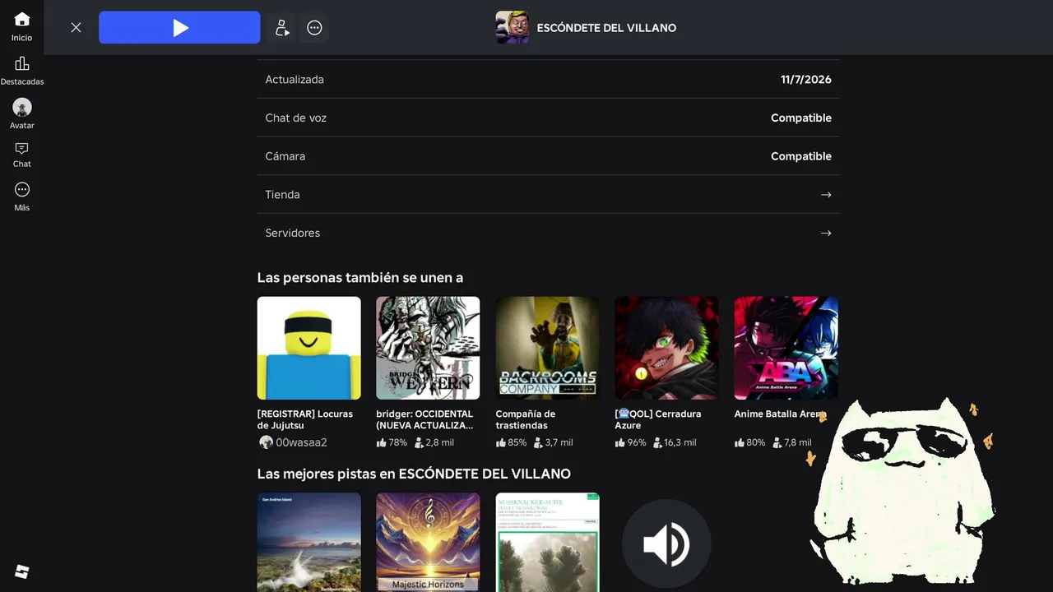
Task: Click the 80% rating under Anime Batalla Arena
Action: [x=749, y=442]
